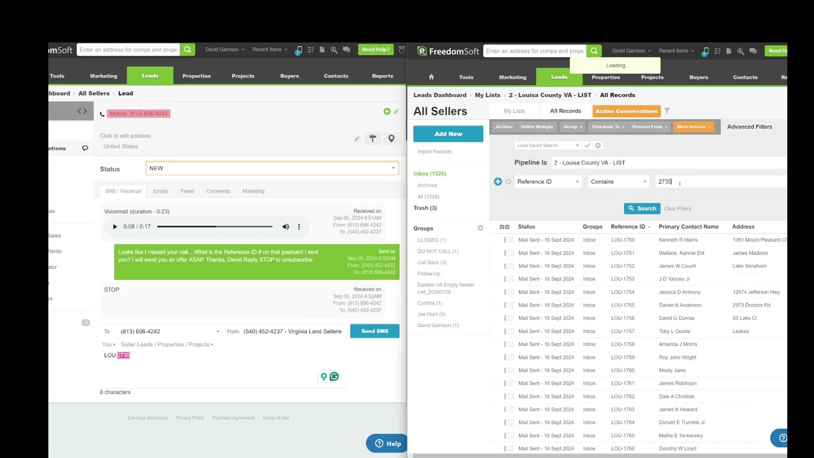The image size is (814, 458).
Task: Click the Send SMS button
Action: [x=375, y=331]
